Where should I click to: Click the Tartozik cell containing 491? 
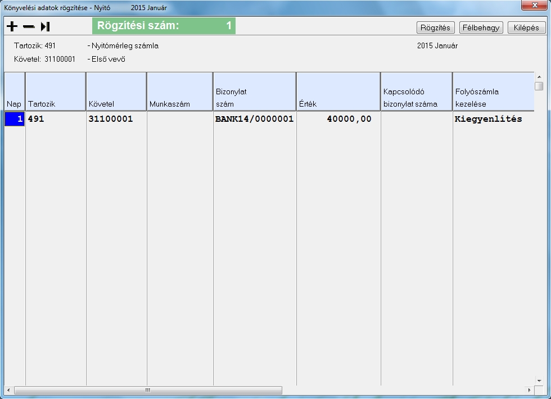[55, 119]
